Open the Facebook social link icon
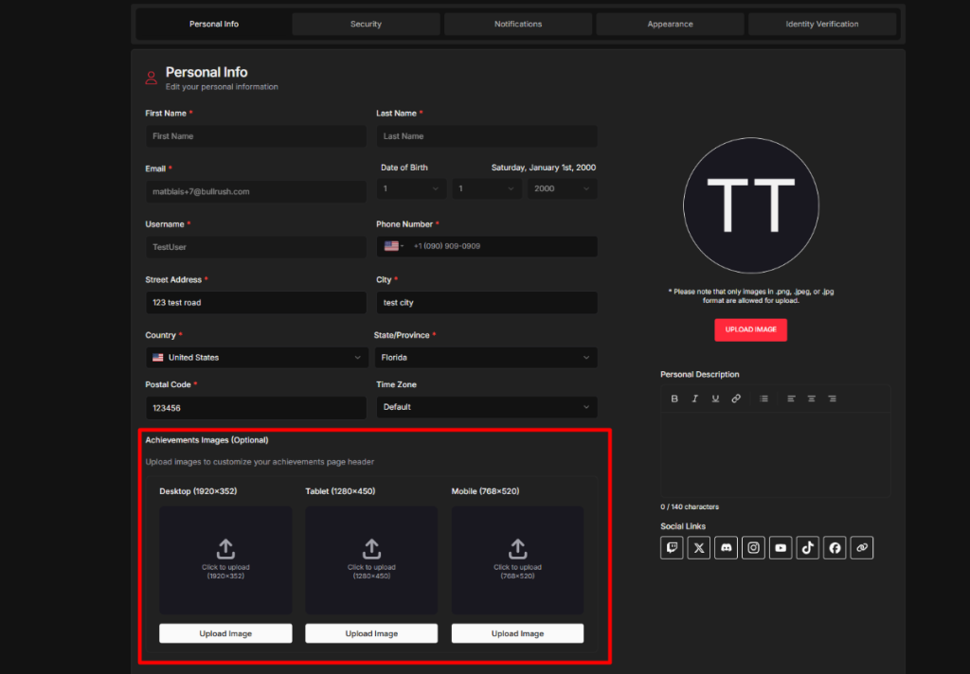Image resolution: width=970 pixels, height=674 pixels. coord(835,548)
